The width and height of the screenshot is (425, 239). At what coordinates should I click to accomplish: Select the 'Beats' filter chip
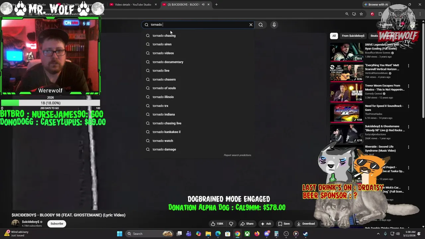pos(374,36)
